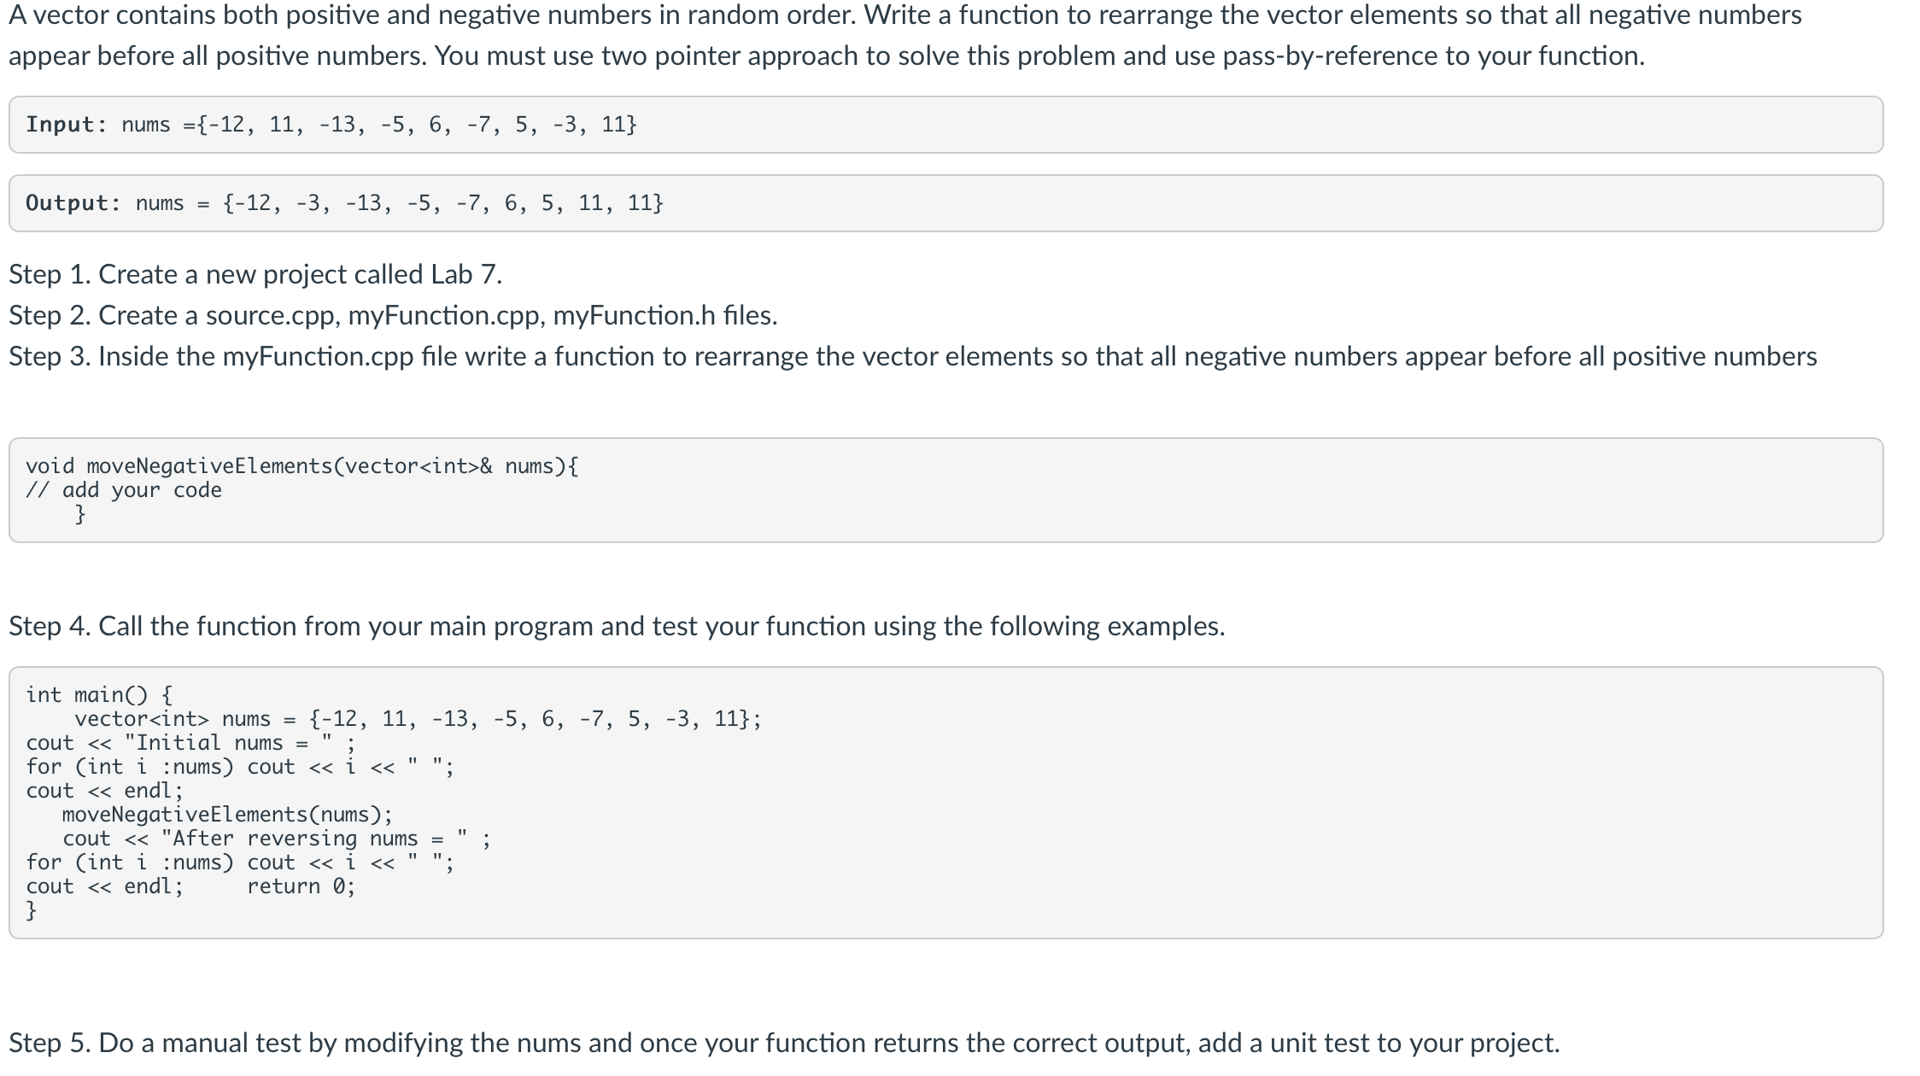Click the bold 'Input:' label

pos(67,125)
